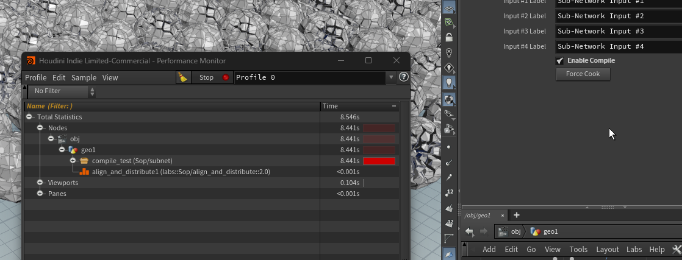Viewport: 682px width, 260px height.
Task: Open Performance Monitor help question mark
Action: [x=404, y=77]
